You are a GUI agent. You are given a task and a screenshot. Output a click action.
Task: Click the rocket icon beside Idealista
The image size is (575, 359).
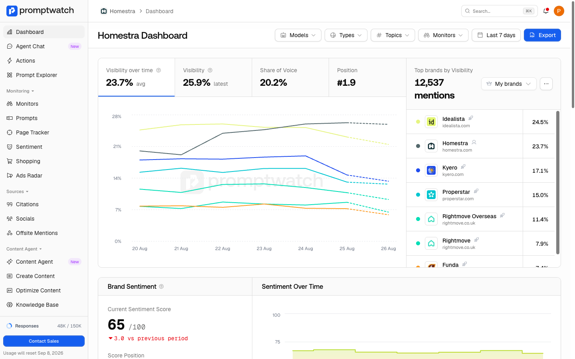click(471, 118)
